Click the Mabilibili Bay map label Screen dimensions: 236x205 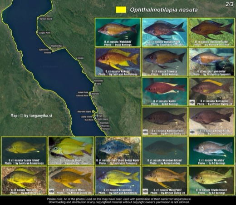[57, 46]
